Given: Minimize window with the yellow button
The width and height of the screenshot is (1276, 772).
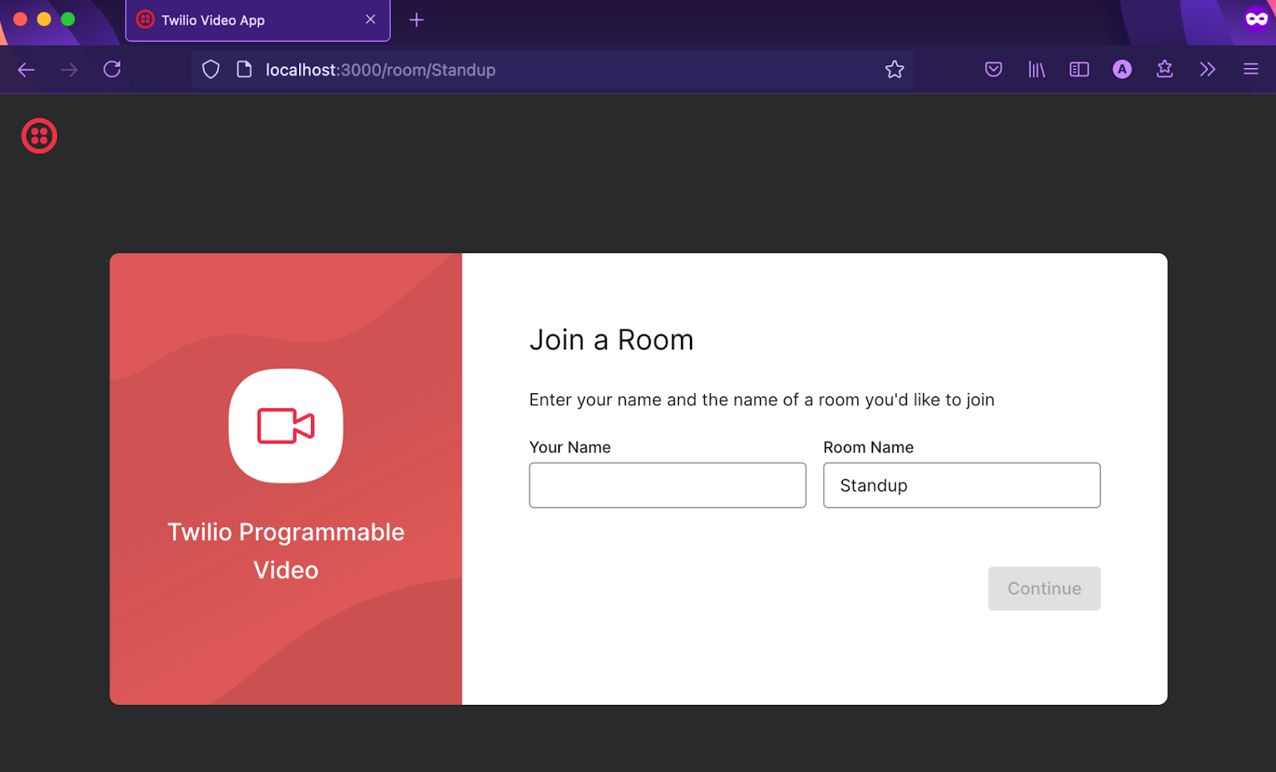Looking at the screenshot, I should (45, 19).
